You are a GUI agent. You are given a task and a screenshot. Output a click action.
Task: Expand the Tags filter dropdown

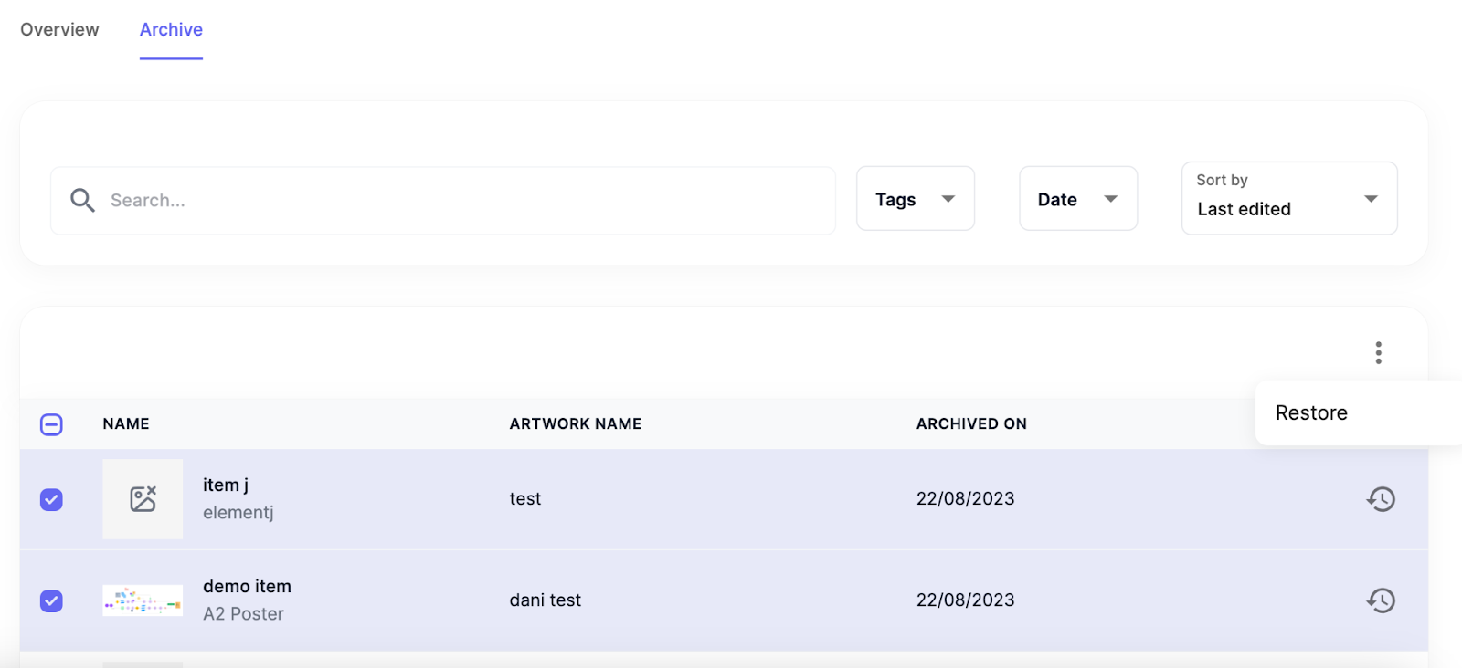coord(915,199)
